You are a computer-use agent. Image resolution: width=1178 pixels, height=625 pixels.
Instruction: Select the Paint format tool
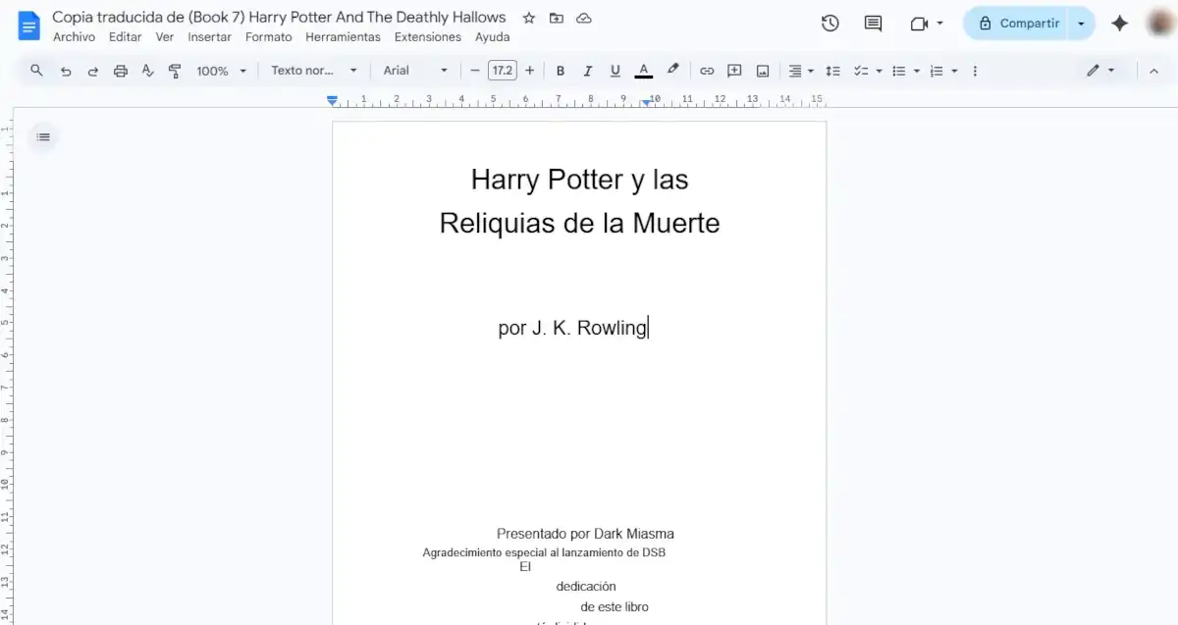pyautogui.click(x=175, y=70)
